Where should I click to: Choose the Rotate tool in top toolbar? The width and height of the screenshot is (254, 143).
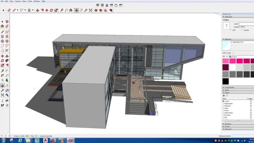click(x=51, y=10)
